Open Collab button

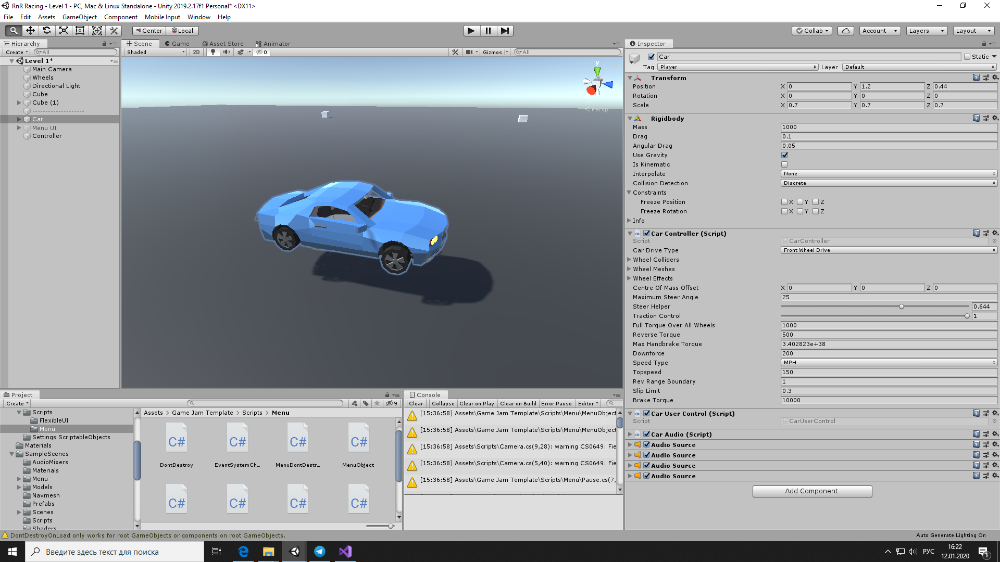pos(812,31)
